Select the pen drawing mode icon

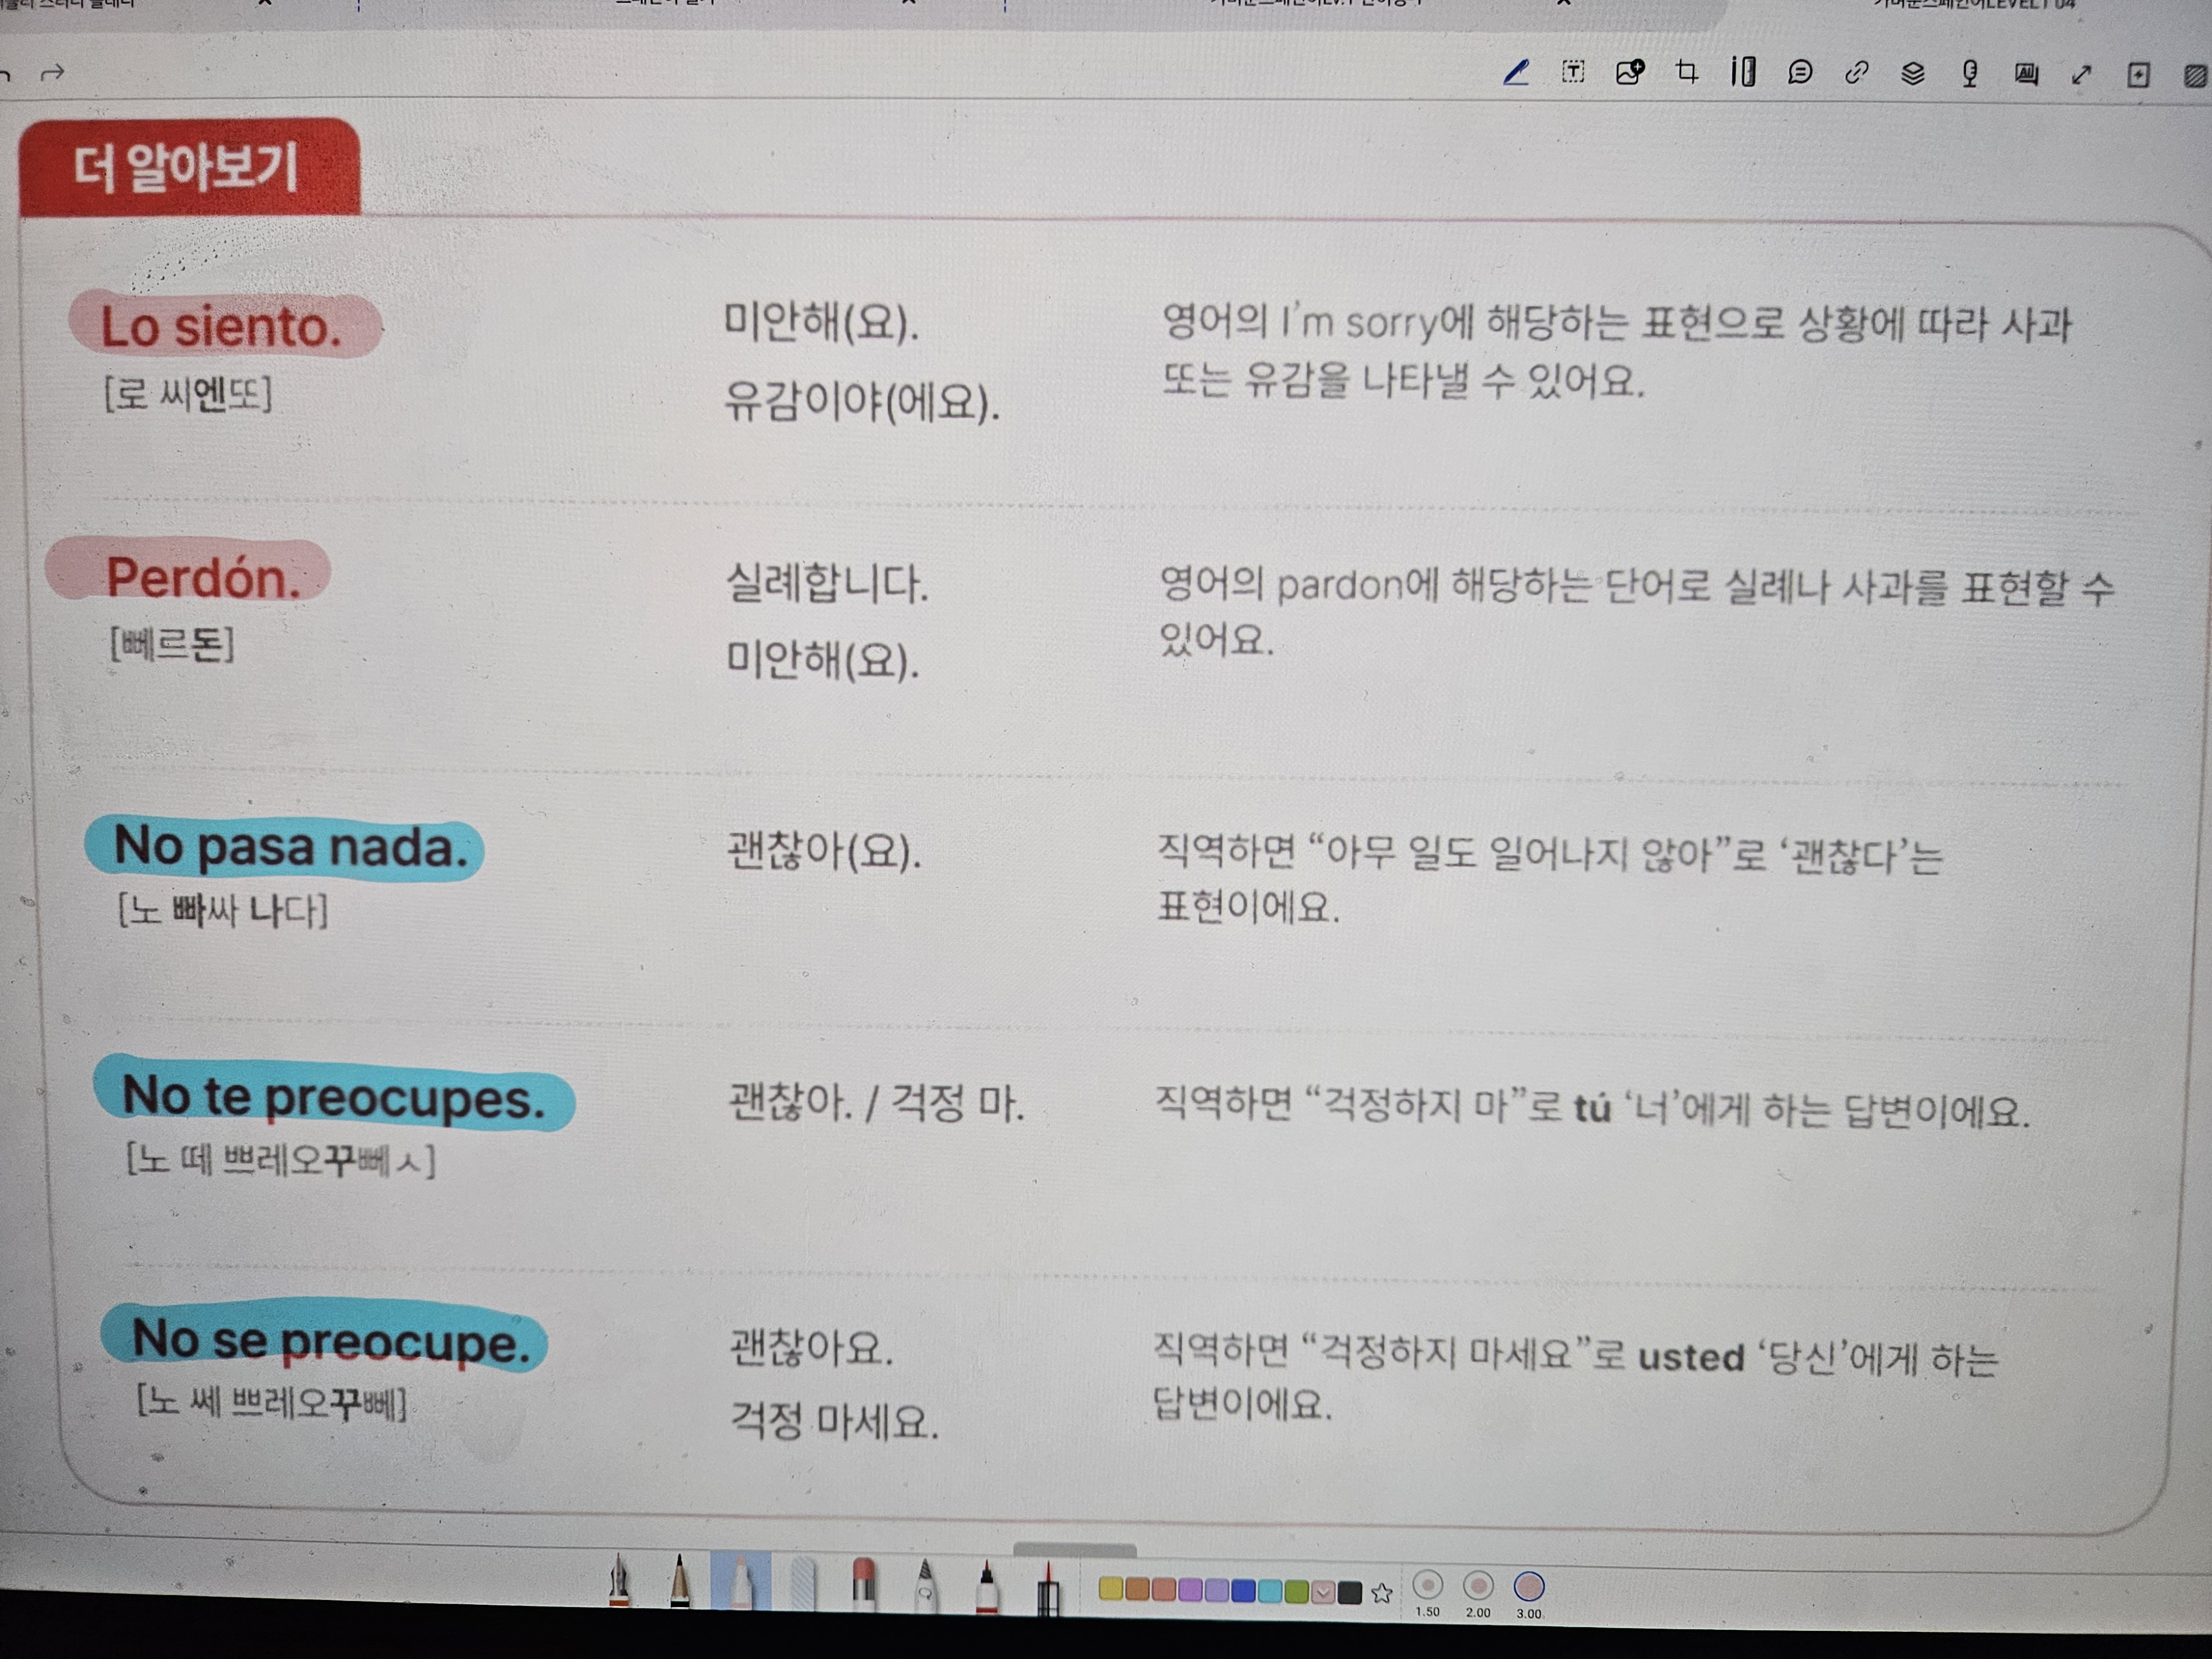click(1516, 72)
